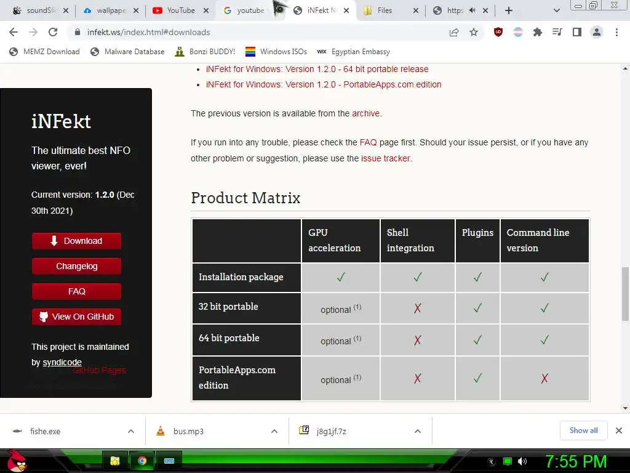Click the scrollbar down arrow

tap(625, 408)
